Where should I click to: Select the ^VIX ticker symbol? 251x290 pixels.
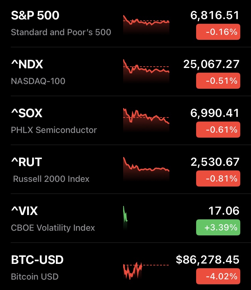(24, 211)
